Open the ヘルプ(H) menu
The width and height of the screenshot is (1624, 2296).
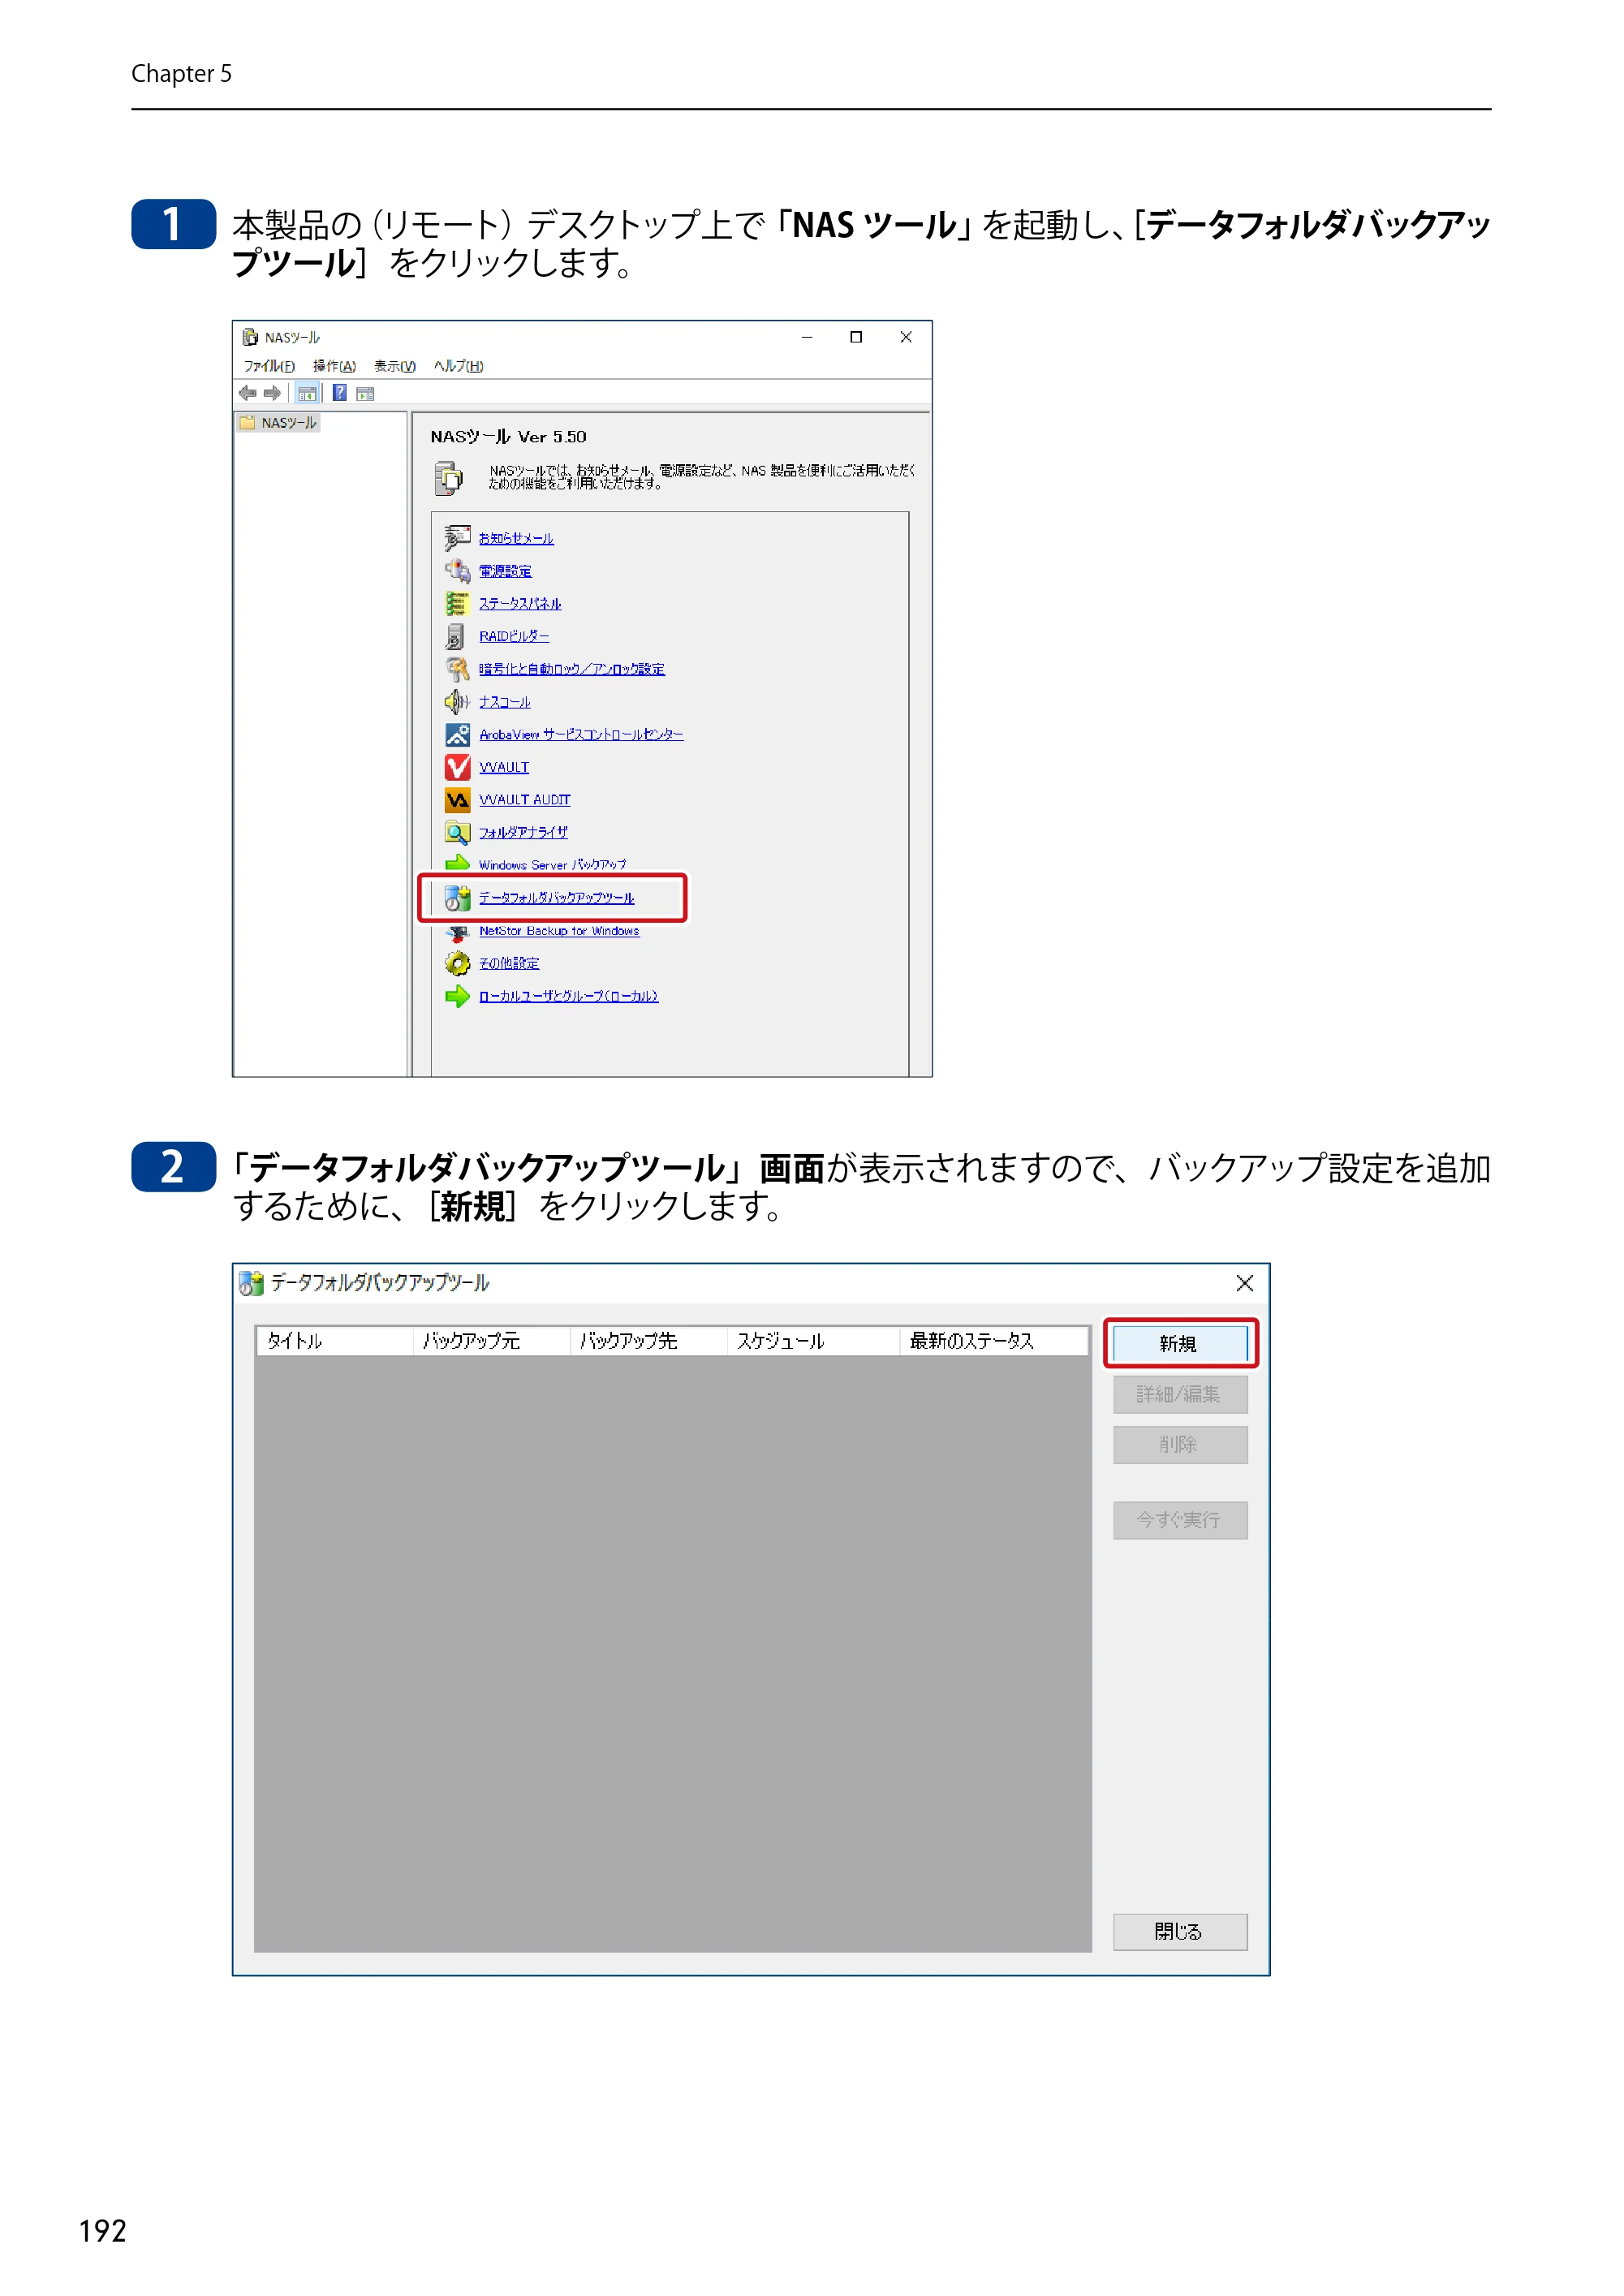pyautogui.click(x=459, y=366)
